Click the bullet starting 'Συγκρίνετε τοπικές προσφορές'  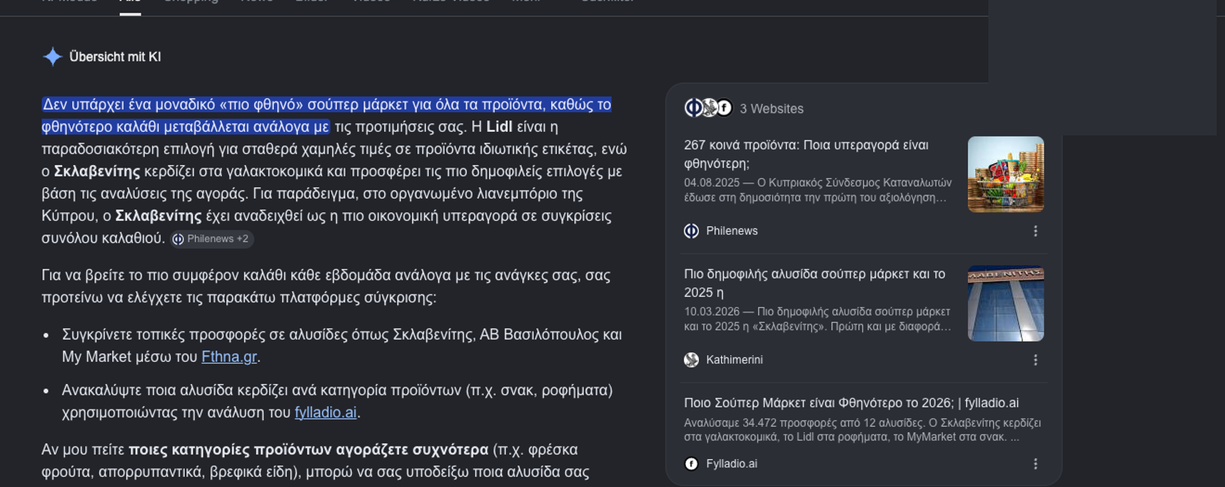click(x=342, y=346)
